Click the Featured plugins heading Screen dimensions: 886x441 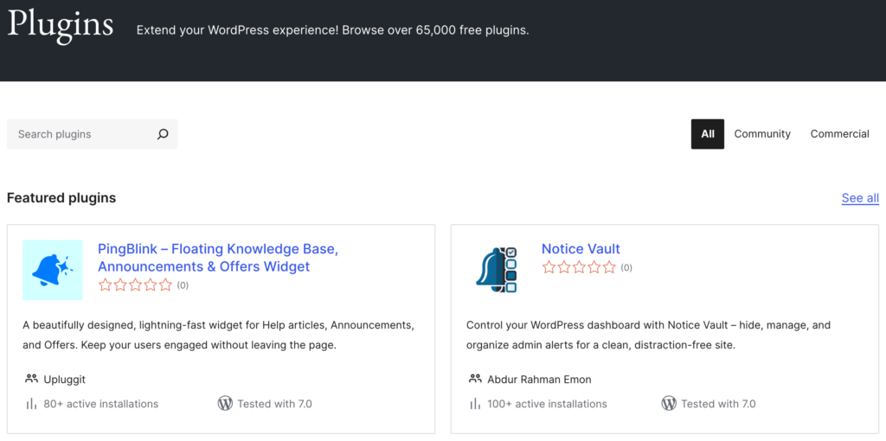(61, 198)
